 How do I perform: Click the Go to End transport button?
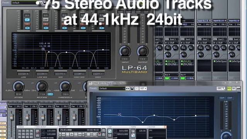[x=83, y=134]
